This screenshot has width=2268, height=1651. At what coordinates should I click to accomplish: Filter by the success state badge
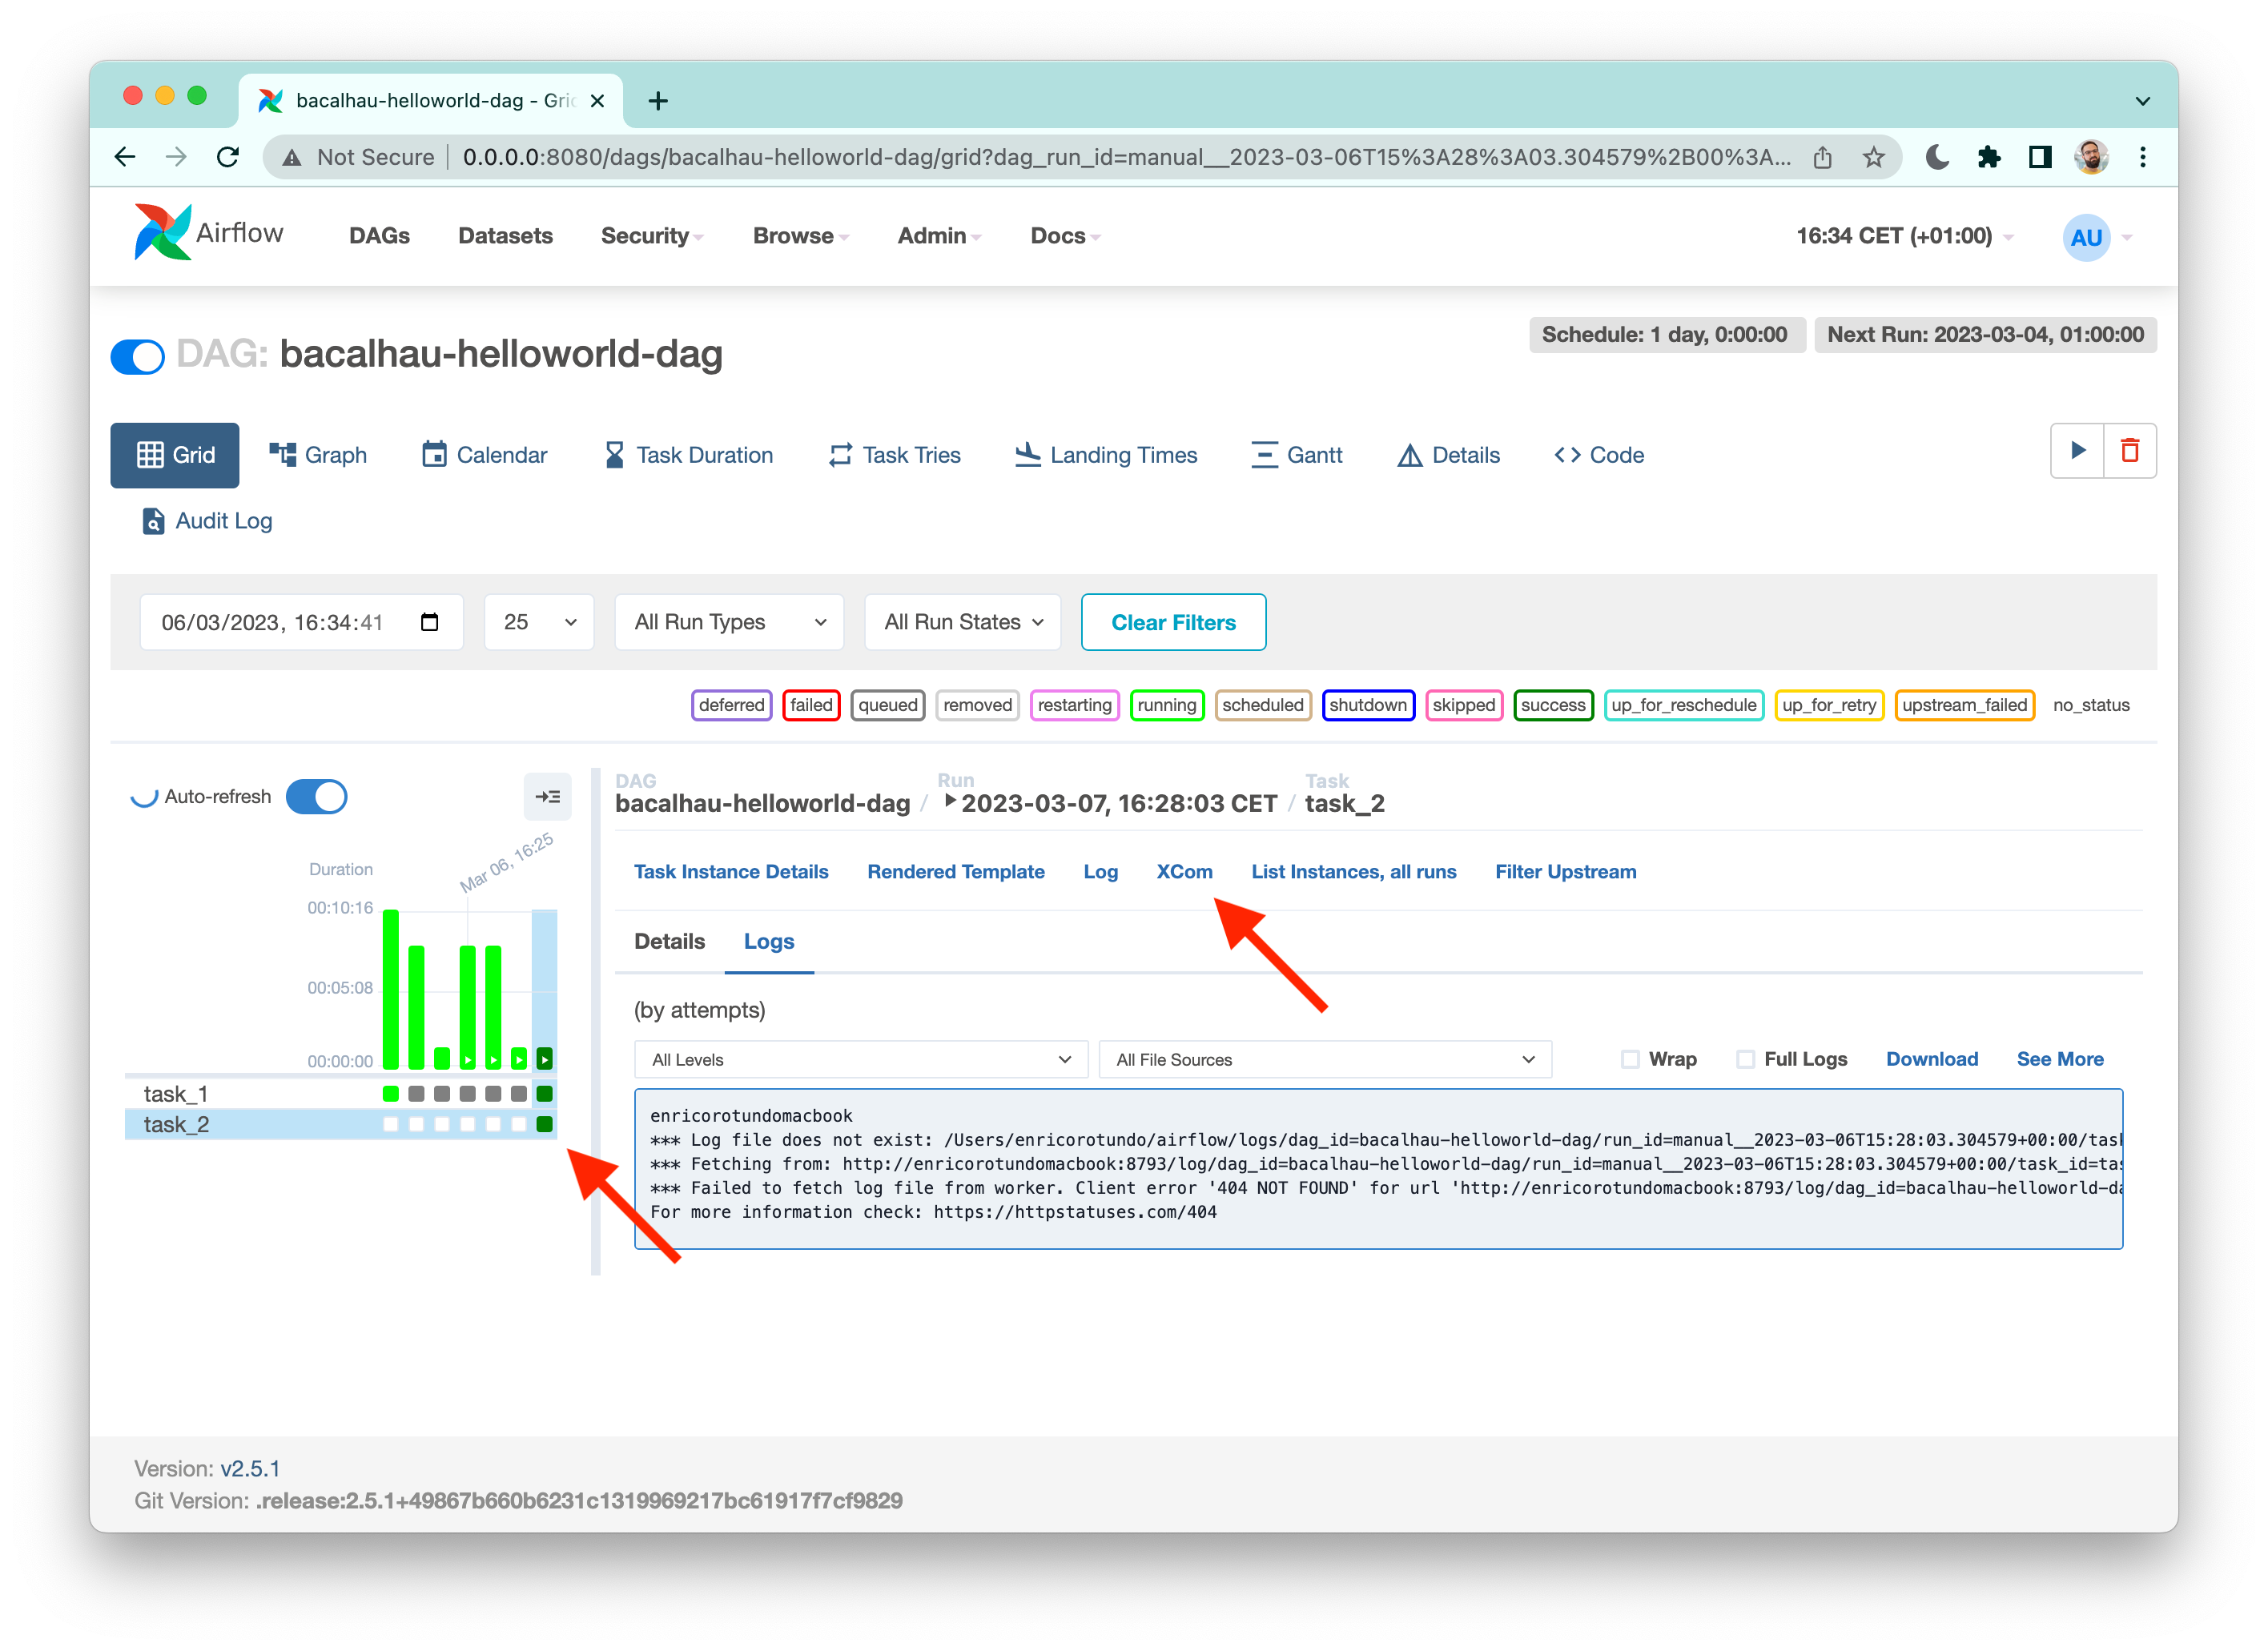(1552, 705)
